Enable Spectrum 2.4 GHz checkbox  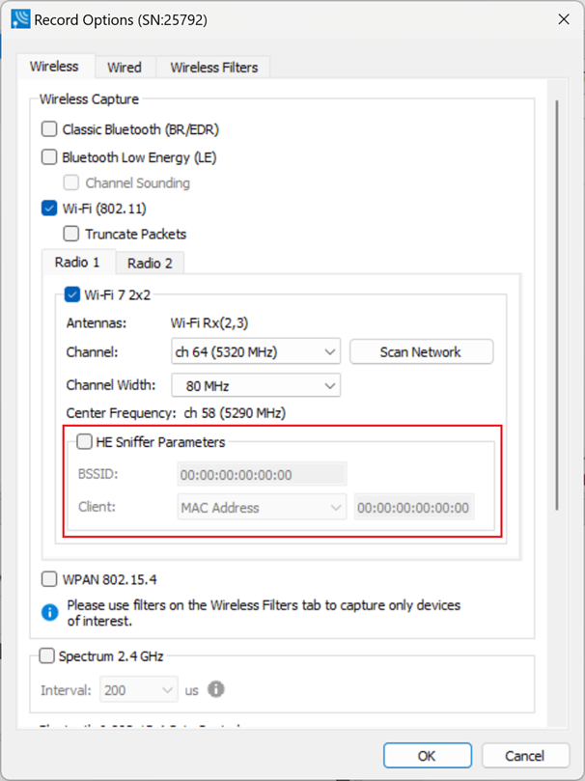[46, 655]
